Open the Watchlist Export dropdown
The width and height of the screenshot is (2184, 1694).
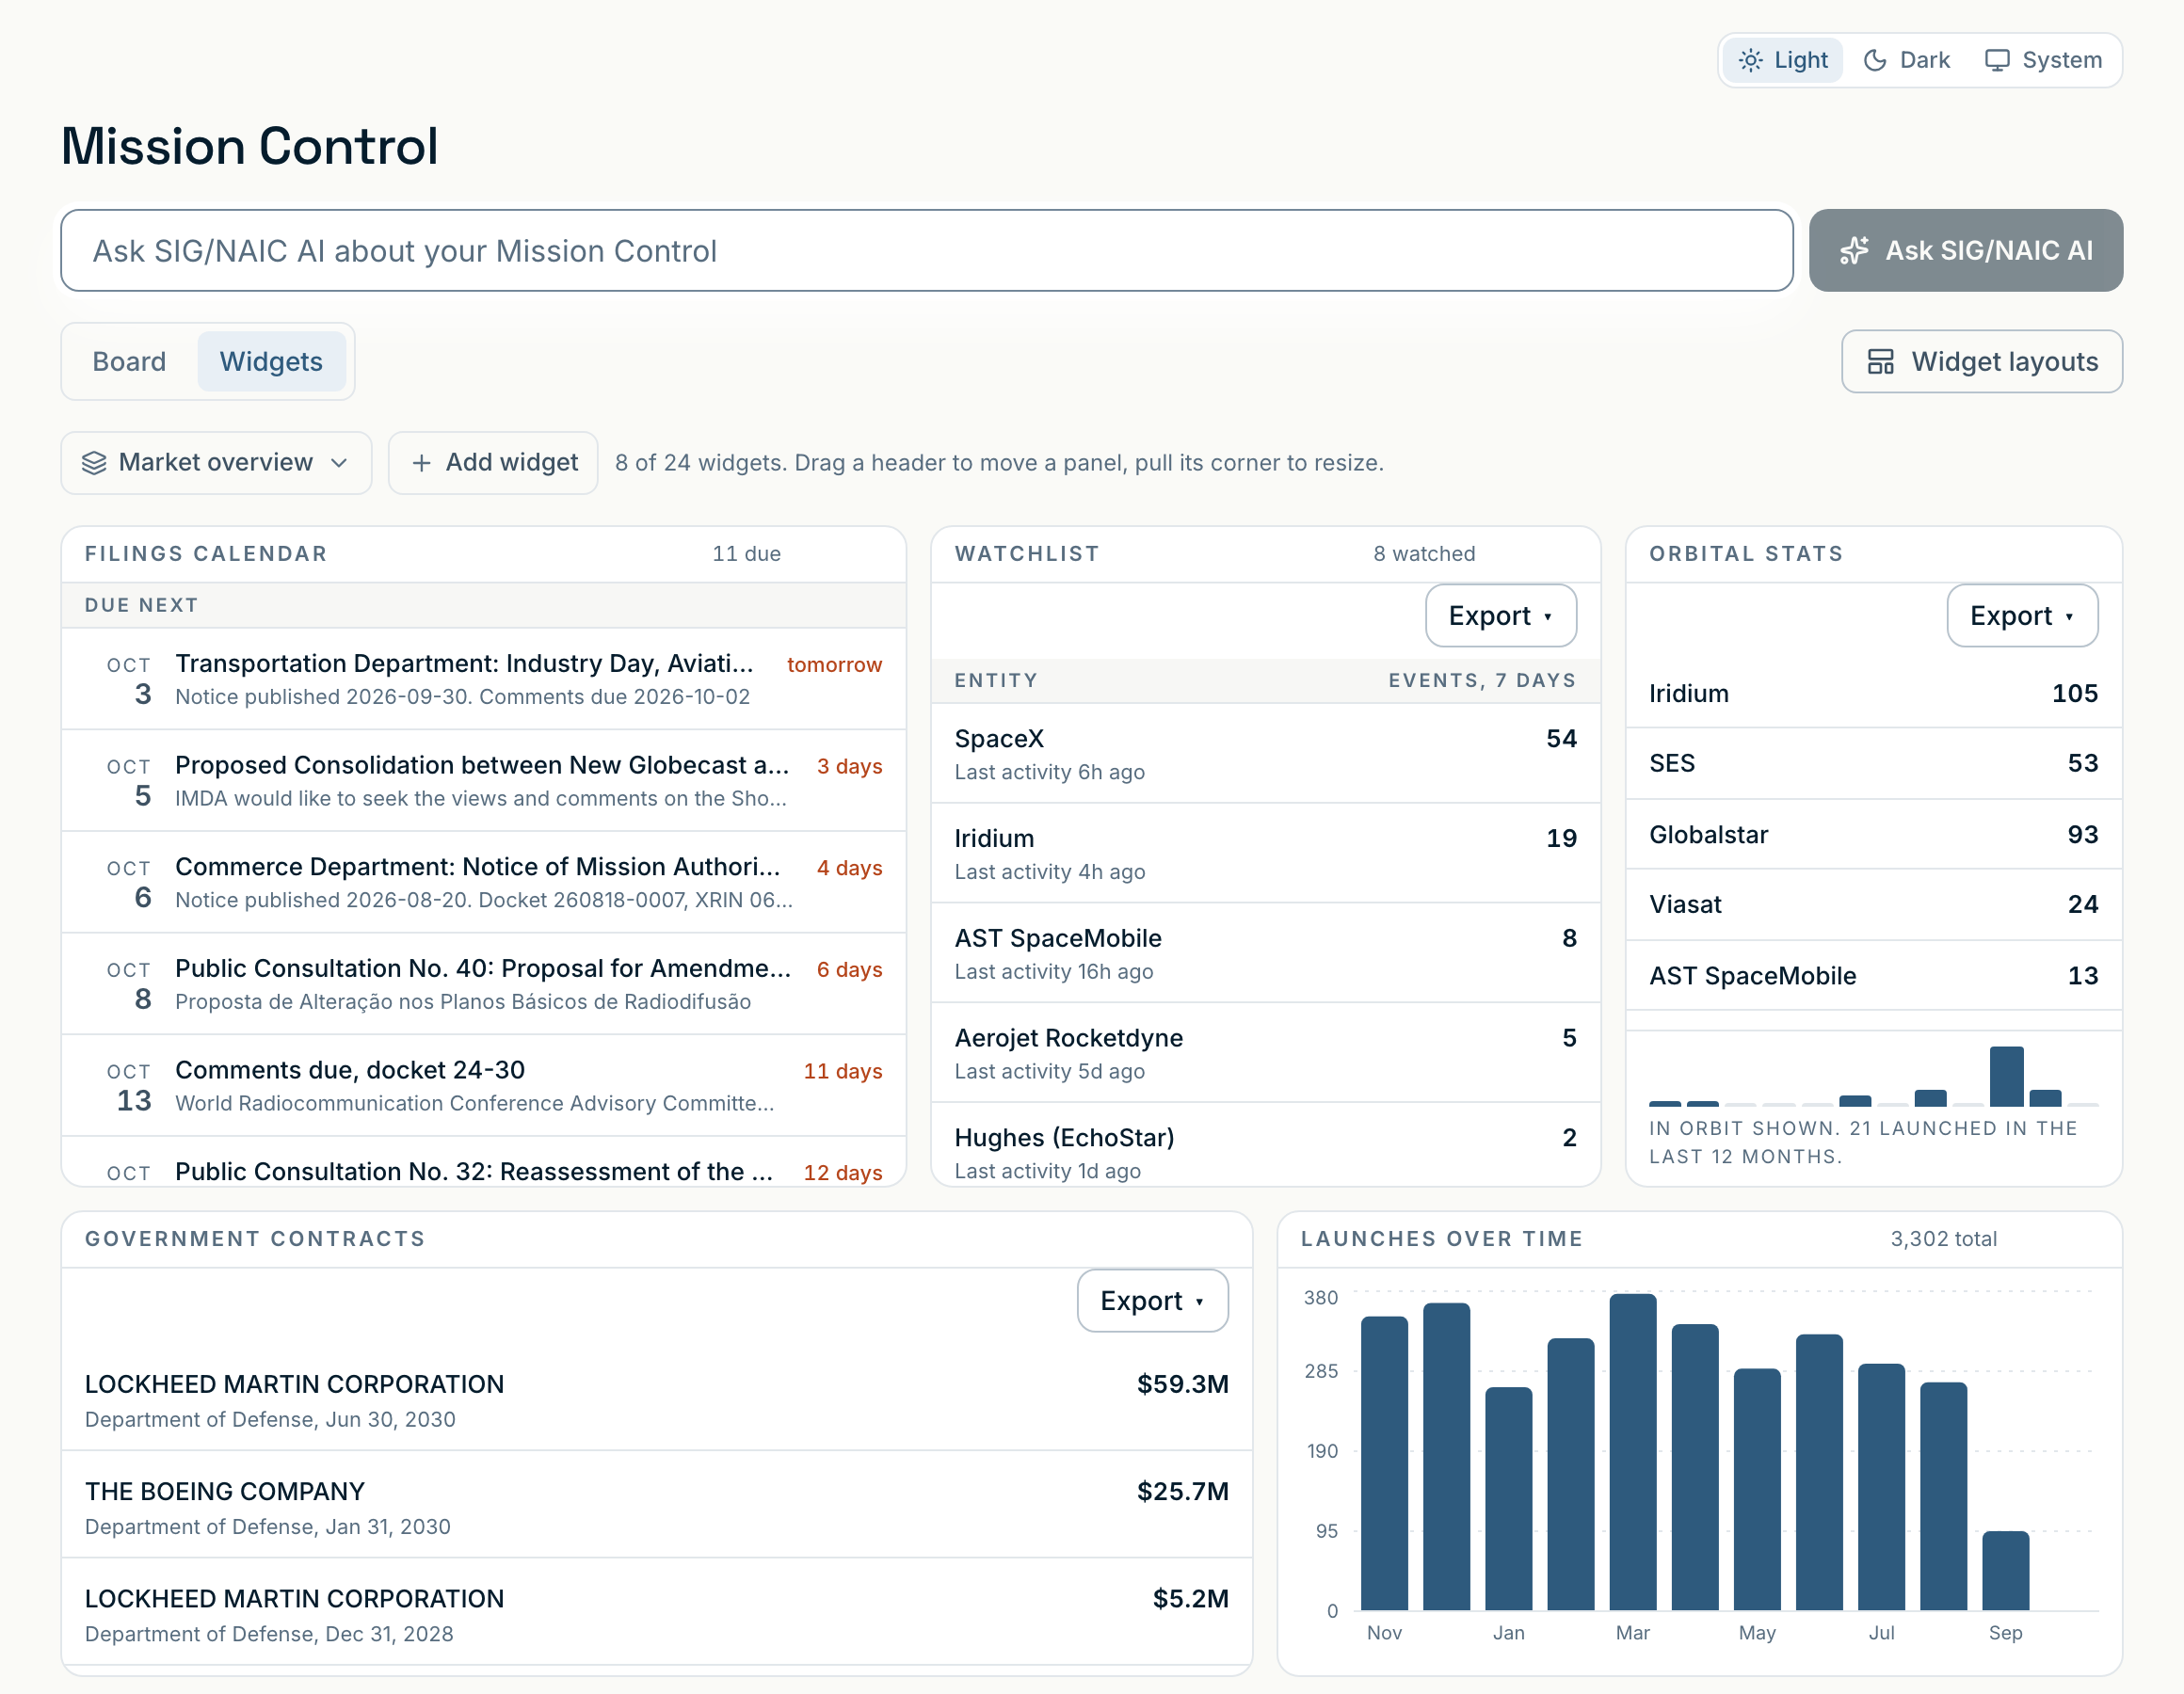tap(1500, 615)
